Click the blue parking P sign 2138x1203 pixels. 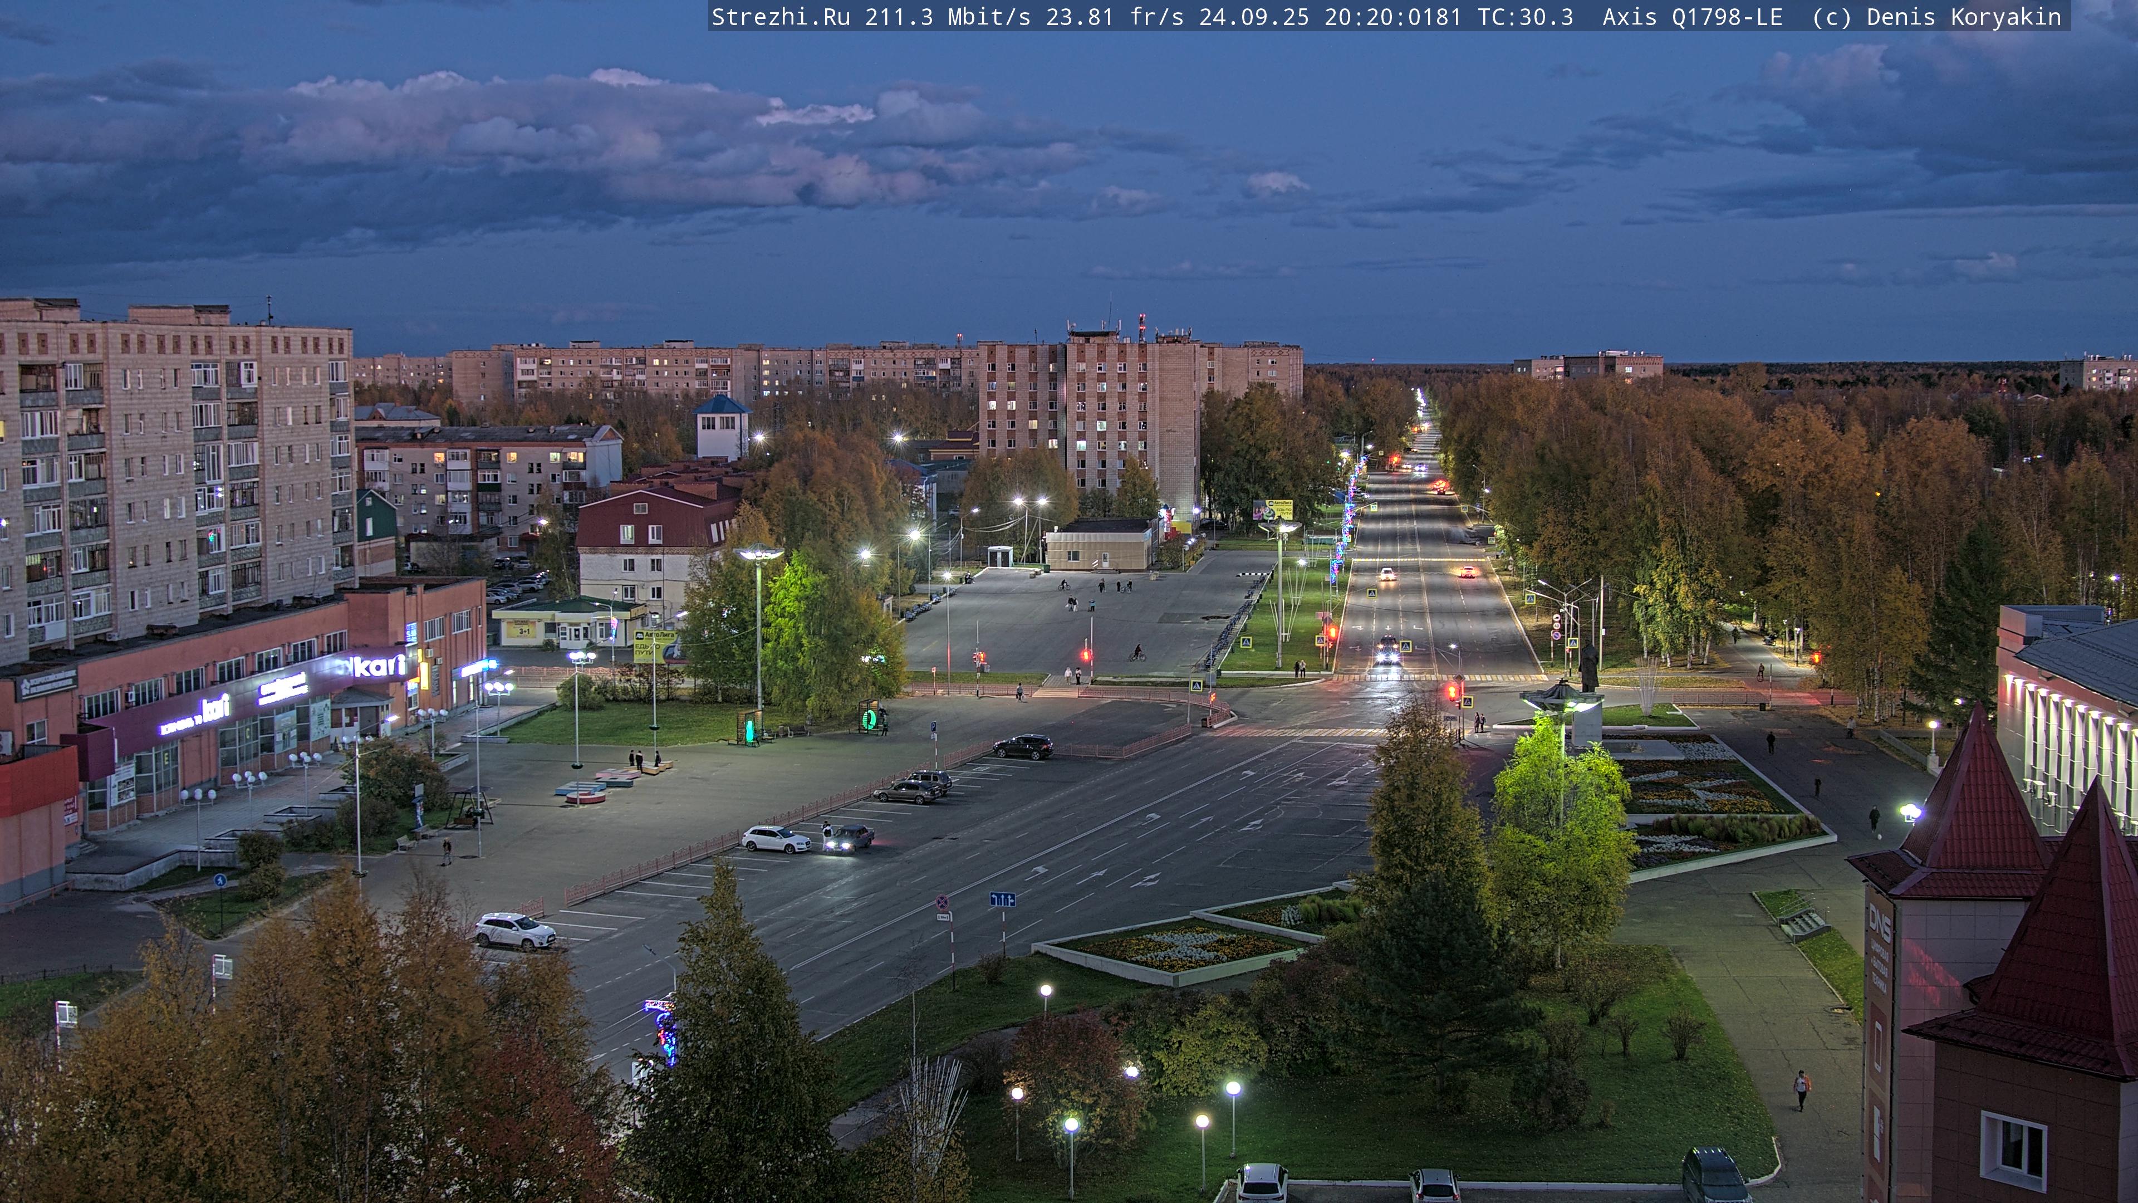click(934, 727)
